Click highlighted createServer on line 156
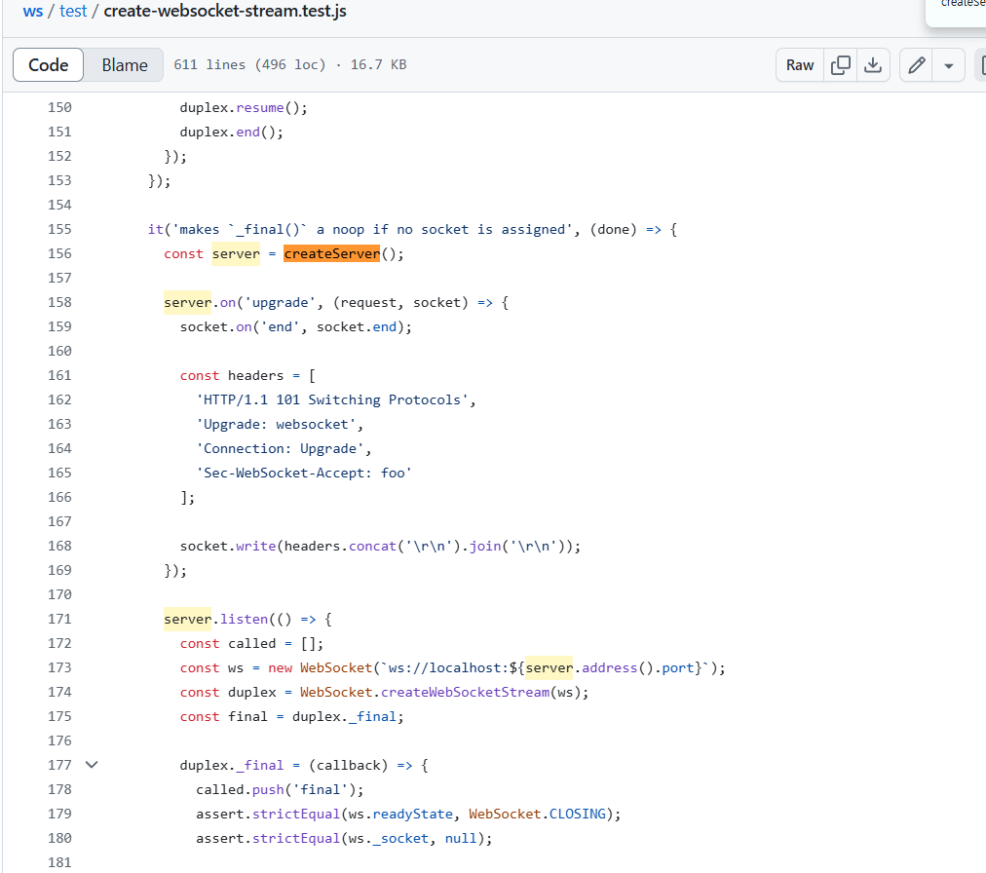 coord(332,253)
